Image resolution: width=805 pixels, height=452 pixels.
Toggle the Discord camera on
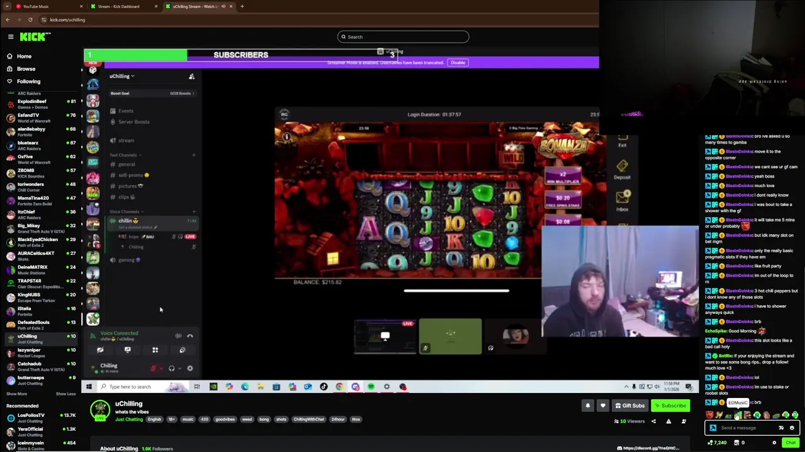100,350
